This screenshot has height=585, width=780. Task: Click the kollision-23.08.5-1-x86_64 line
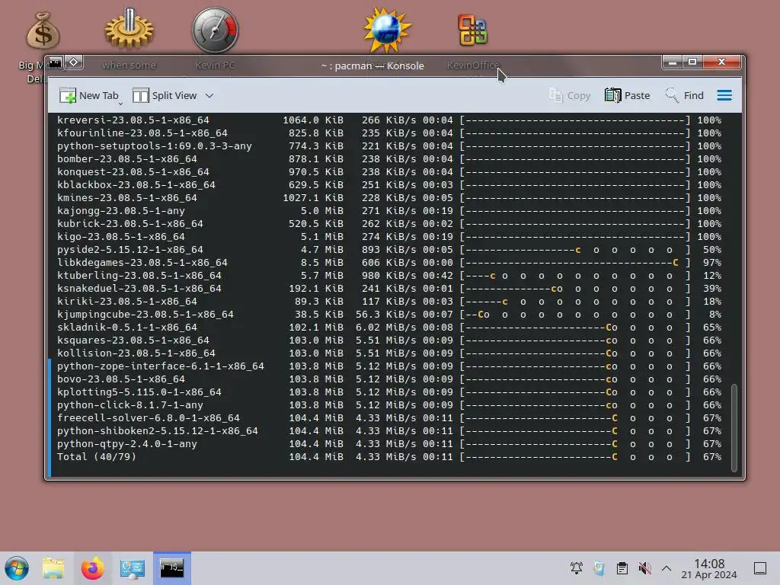click(x=389, y=353)
